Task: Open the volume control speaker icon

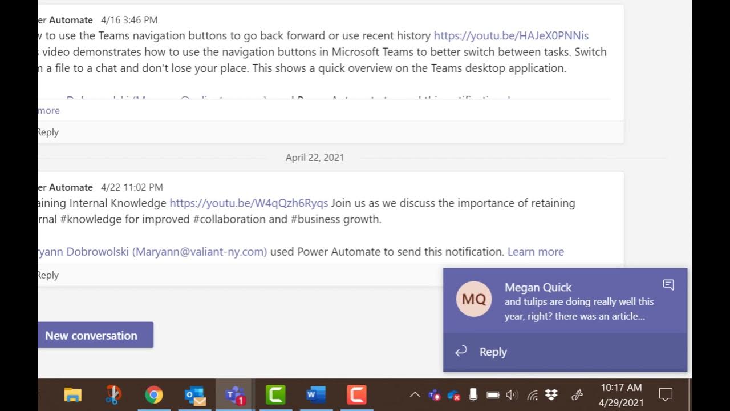Action: click(x=512, y=394)
